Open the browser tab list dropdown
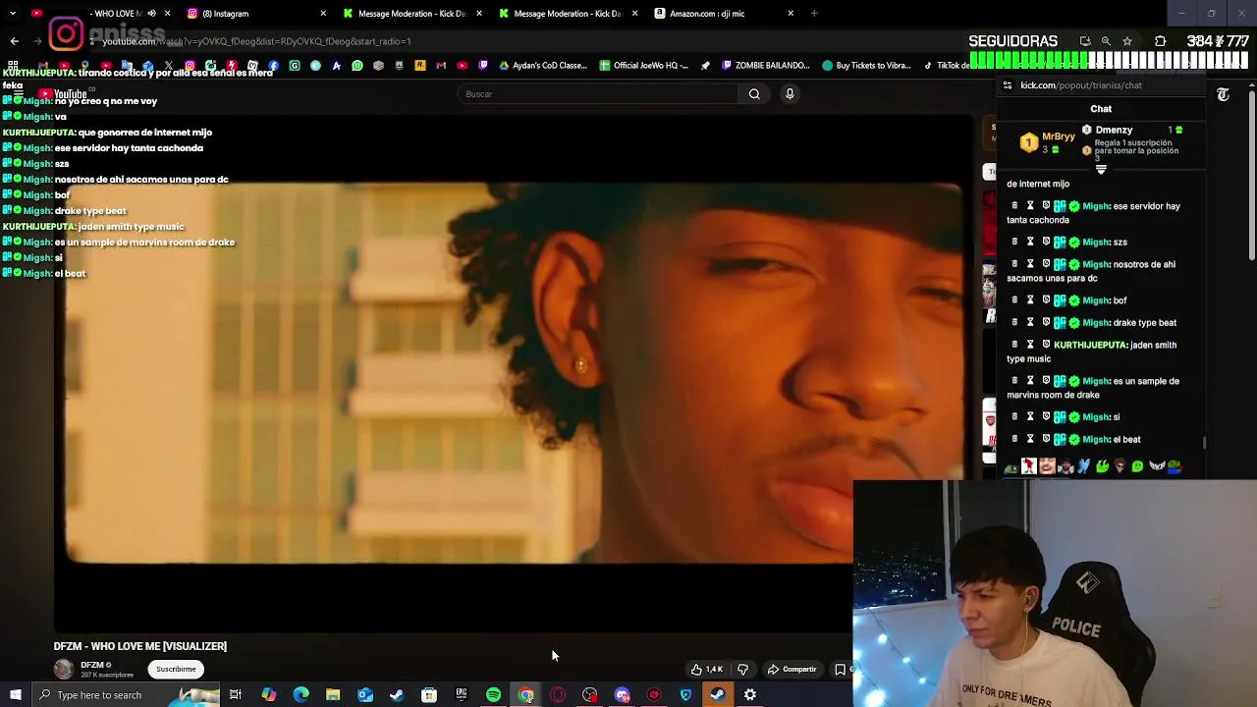Image resolution: width=1257 pixels, height=707 pixels. (12, 14)
